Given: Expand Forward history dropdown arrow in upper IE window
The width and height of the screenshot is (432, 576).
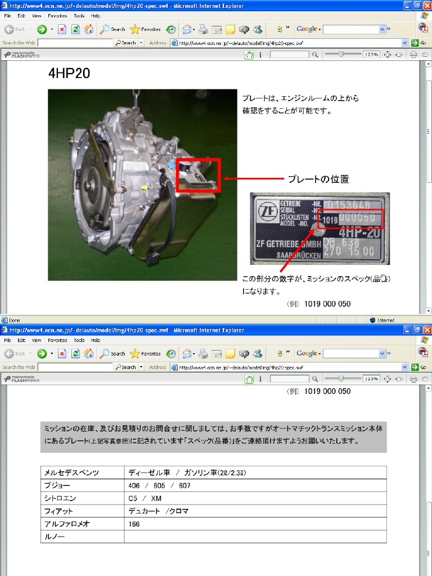Looking at the screenshot, I should (52, 29).
